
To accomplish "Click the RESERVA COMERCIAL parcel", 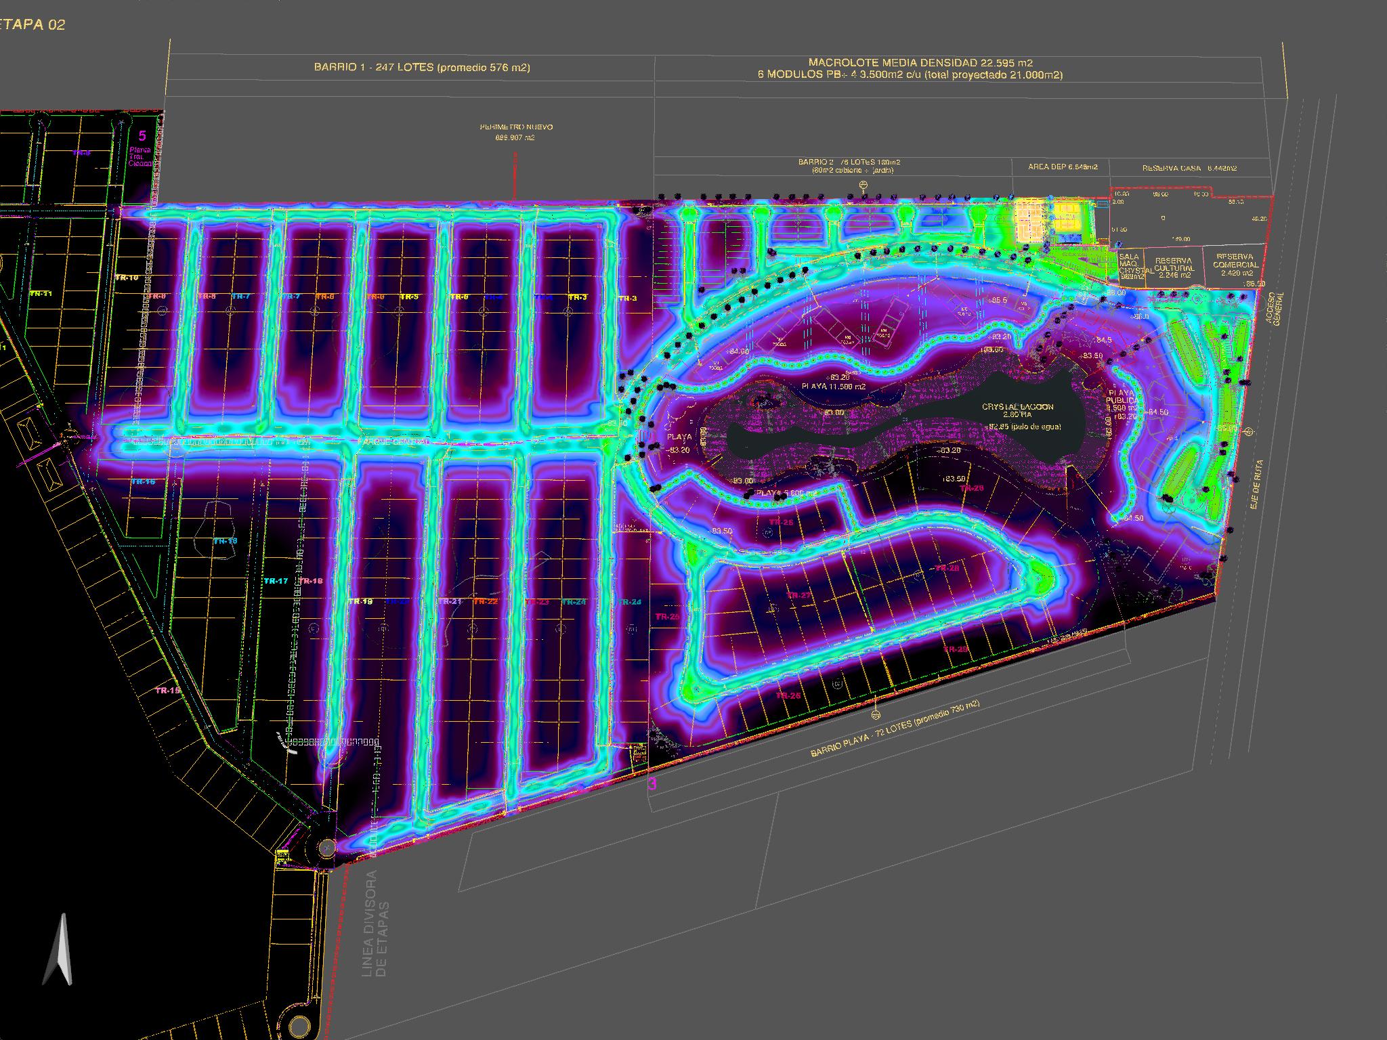I will (1235, 265).
